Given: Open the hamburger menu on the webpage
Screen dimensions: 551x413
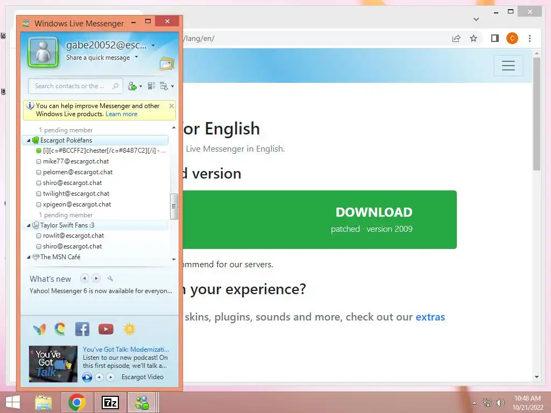Looking at the screenshot, I should (508, 66).
